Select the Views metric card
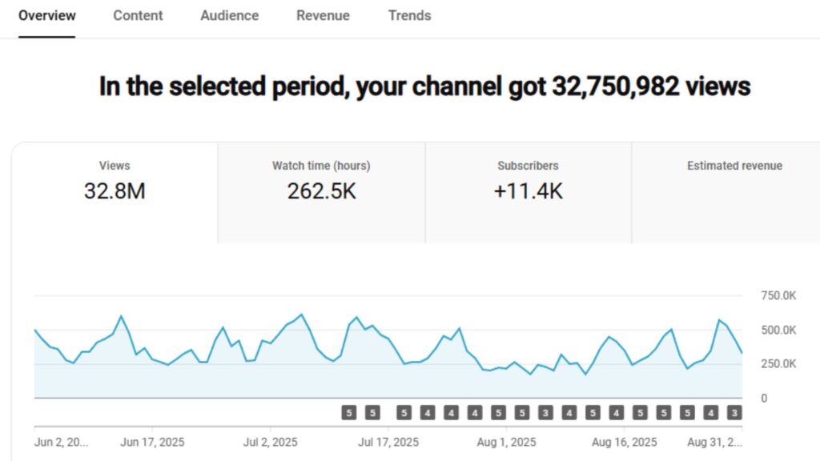The image size is (820, 461). tap(115, 181)
